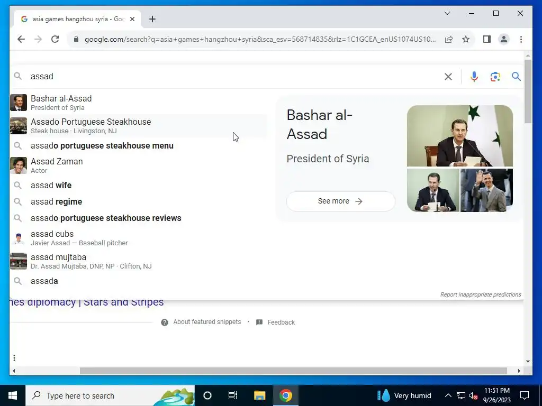Screen dimensions: 542x406
Task: Start voice search with microphone
Action: (474, 77)
